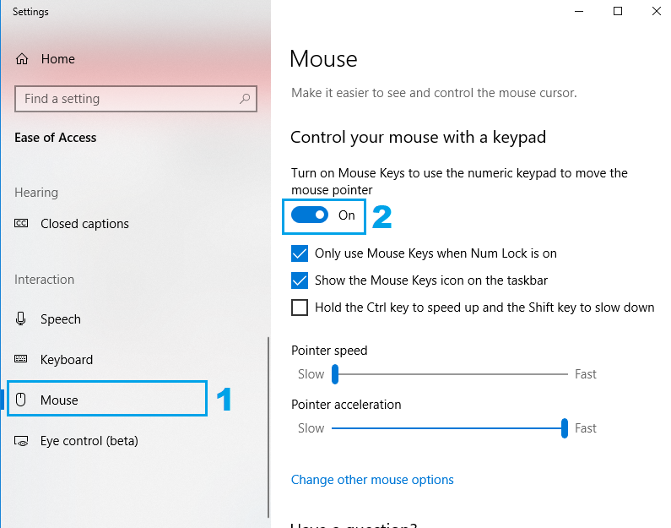Click the Speech microphone icon
The image size is (671, 528).
pyautogui.click(x=22, y=319)
